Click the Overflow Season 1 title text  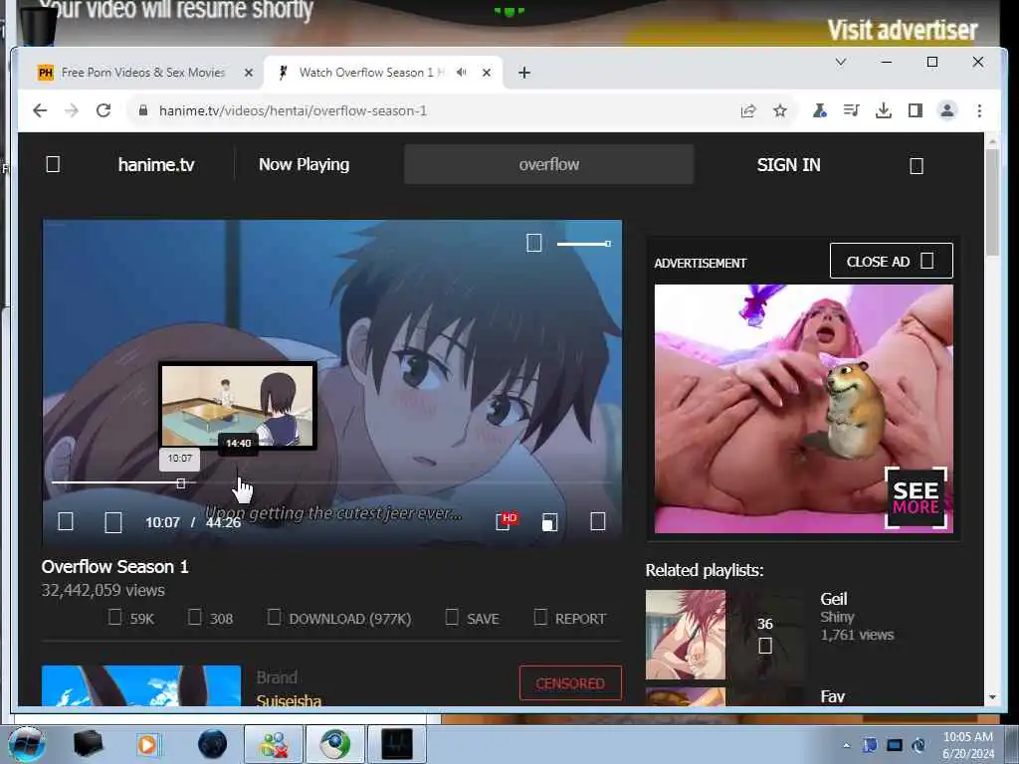point(115,567)
